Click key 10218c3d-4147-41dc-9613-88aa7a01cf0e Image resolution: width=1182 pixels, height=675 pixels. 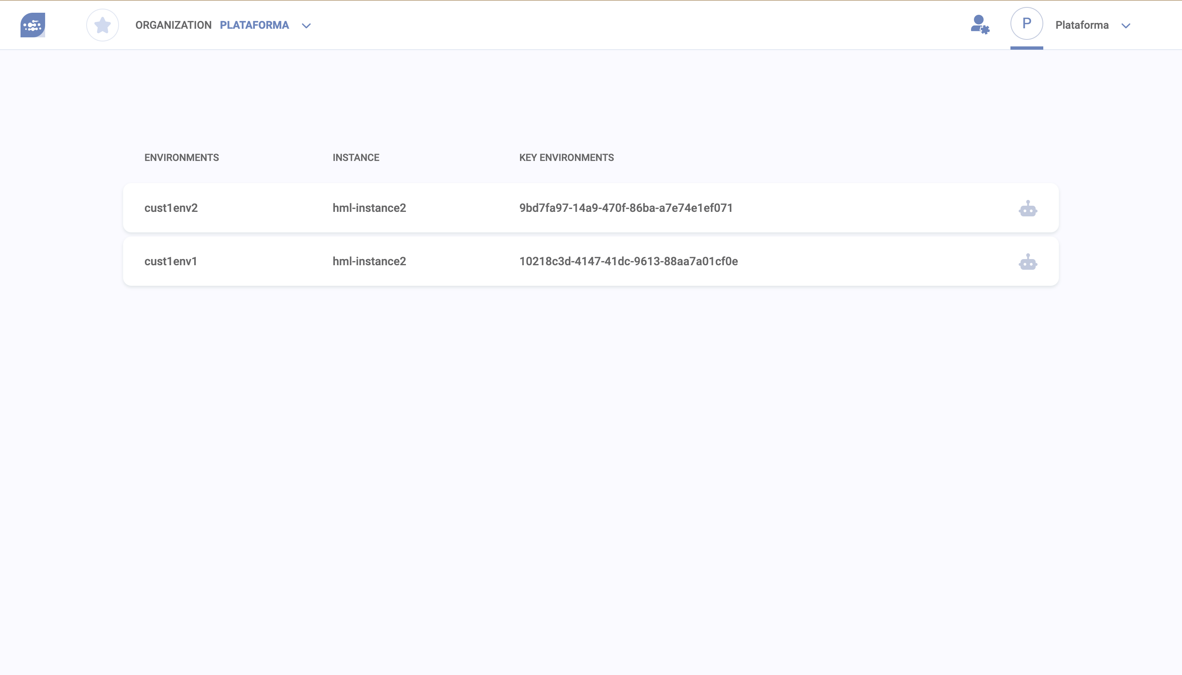629,261
